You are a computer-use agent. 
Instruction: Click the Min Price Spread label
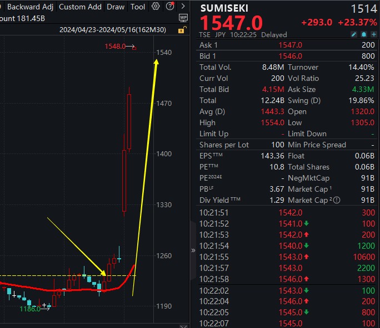point(317,145)
